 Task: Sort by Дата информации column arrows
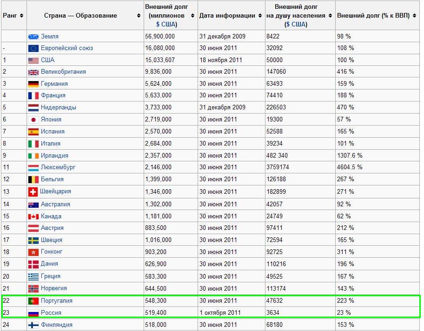tap(260, 16)
